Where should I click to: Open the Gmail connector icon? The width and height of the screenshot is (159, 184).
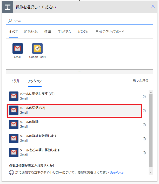pyautogui.click(x=18, y=48)
